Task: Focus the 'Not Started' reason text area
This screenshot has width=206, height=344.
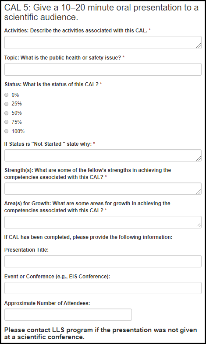Action: pos(103,155)
